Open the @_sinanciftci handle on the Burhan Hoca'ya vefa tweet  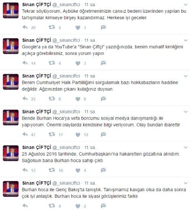click(66, 112)
